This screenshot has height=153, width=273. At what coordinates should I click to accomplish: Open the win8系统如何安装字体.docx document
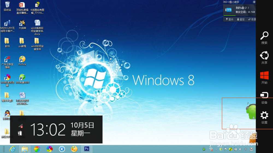tap(37, 27)
